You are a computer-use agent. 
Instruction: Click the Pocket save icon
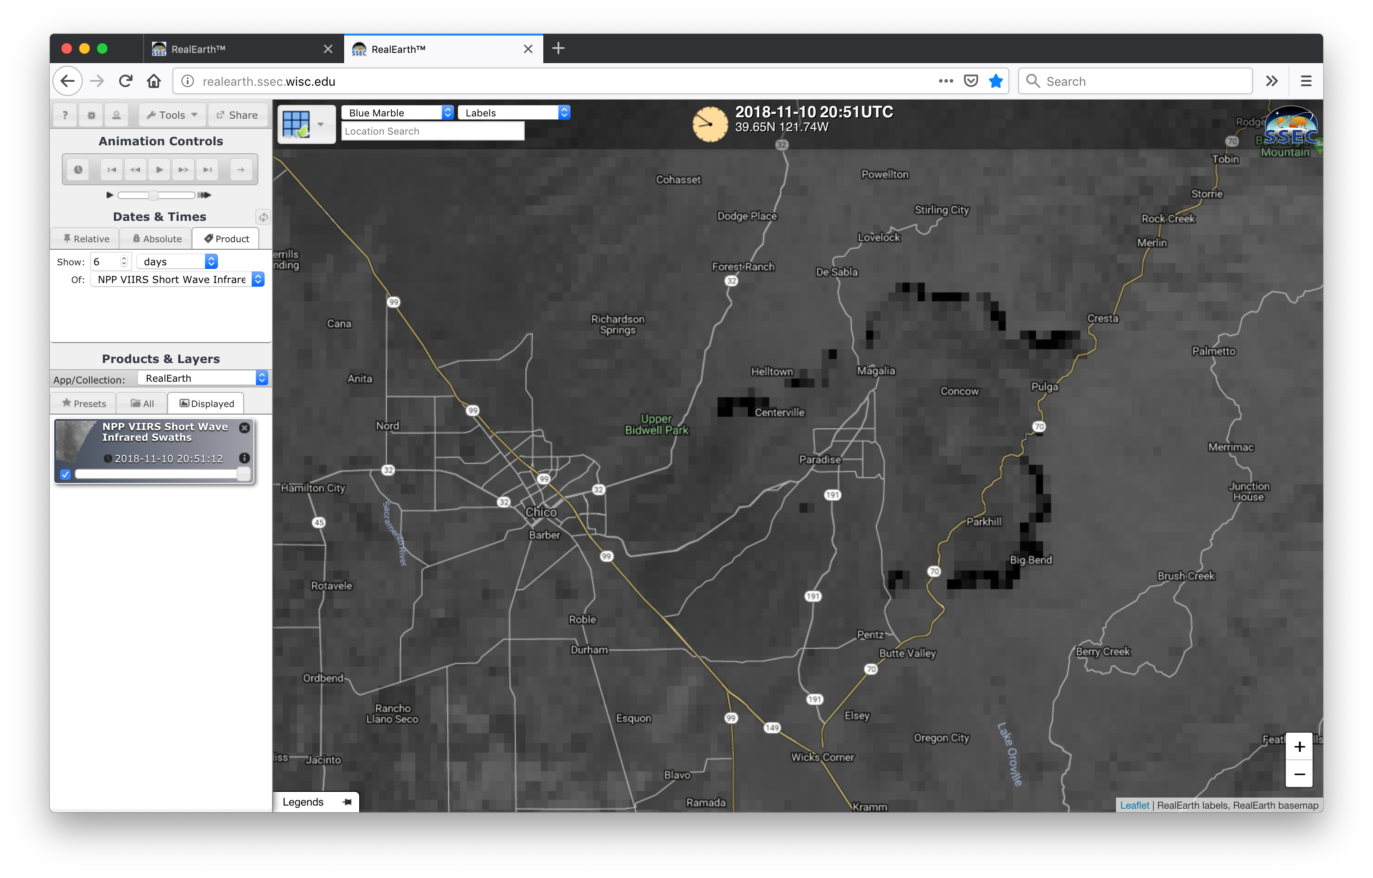(970, 81)
